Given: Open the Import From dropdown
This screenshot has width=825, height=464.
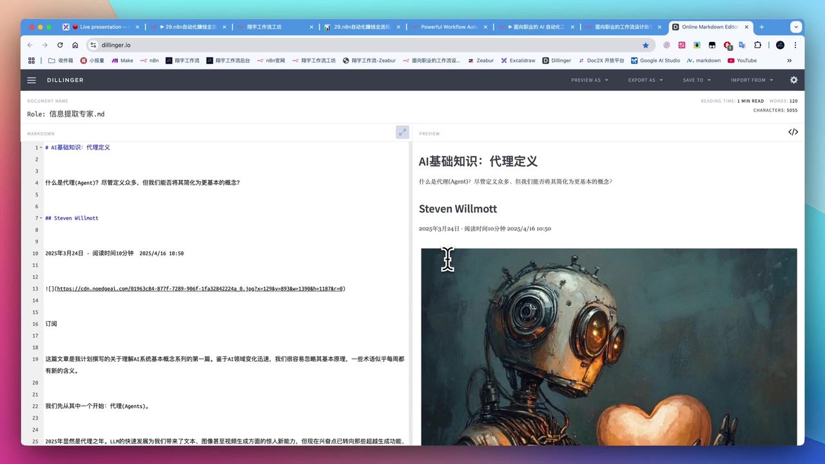Looking at the screenshot, I should click(x=748, y=80).
